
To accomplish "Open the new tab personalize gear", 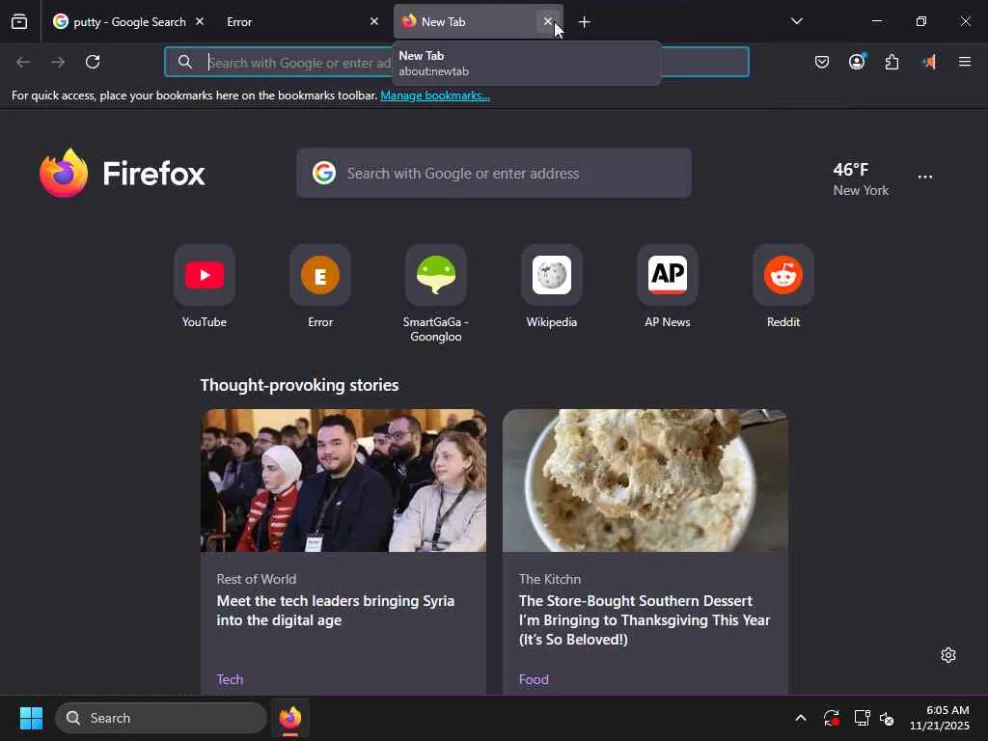I will coord(948,655).
